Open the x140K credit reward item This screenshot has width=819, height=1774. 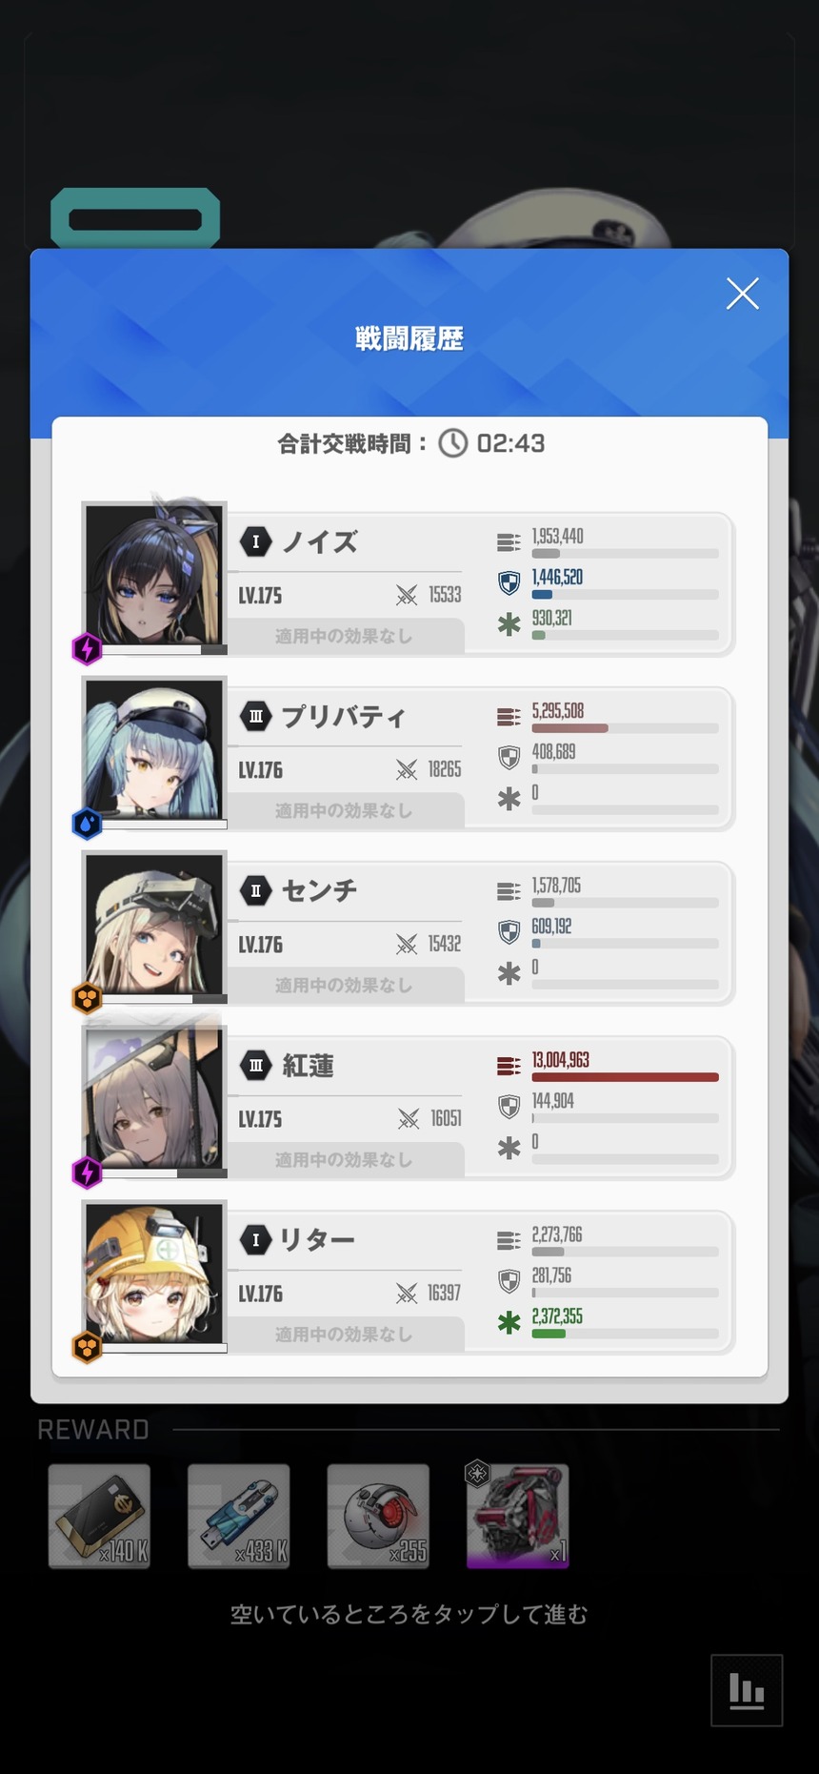(99, 1516)
